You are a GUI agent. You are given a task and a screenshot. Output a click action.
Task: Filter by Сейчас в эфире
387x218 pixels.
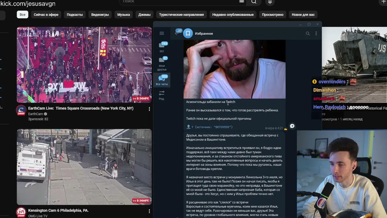[x=46, y=15]
